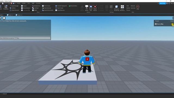The width and height of the screenshot is (174, 98).
Task: Toggle Wireframe Rendering
Action: [116, 8]
